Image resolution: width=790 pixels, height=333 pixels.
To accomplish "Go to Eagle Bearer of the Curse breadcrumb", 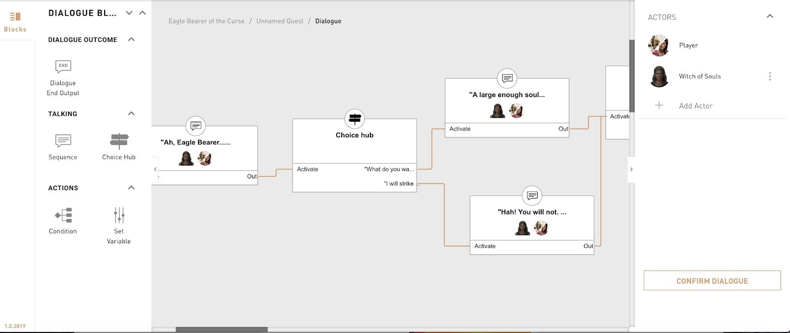I will 206,21.
